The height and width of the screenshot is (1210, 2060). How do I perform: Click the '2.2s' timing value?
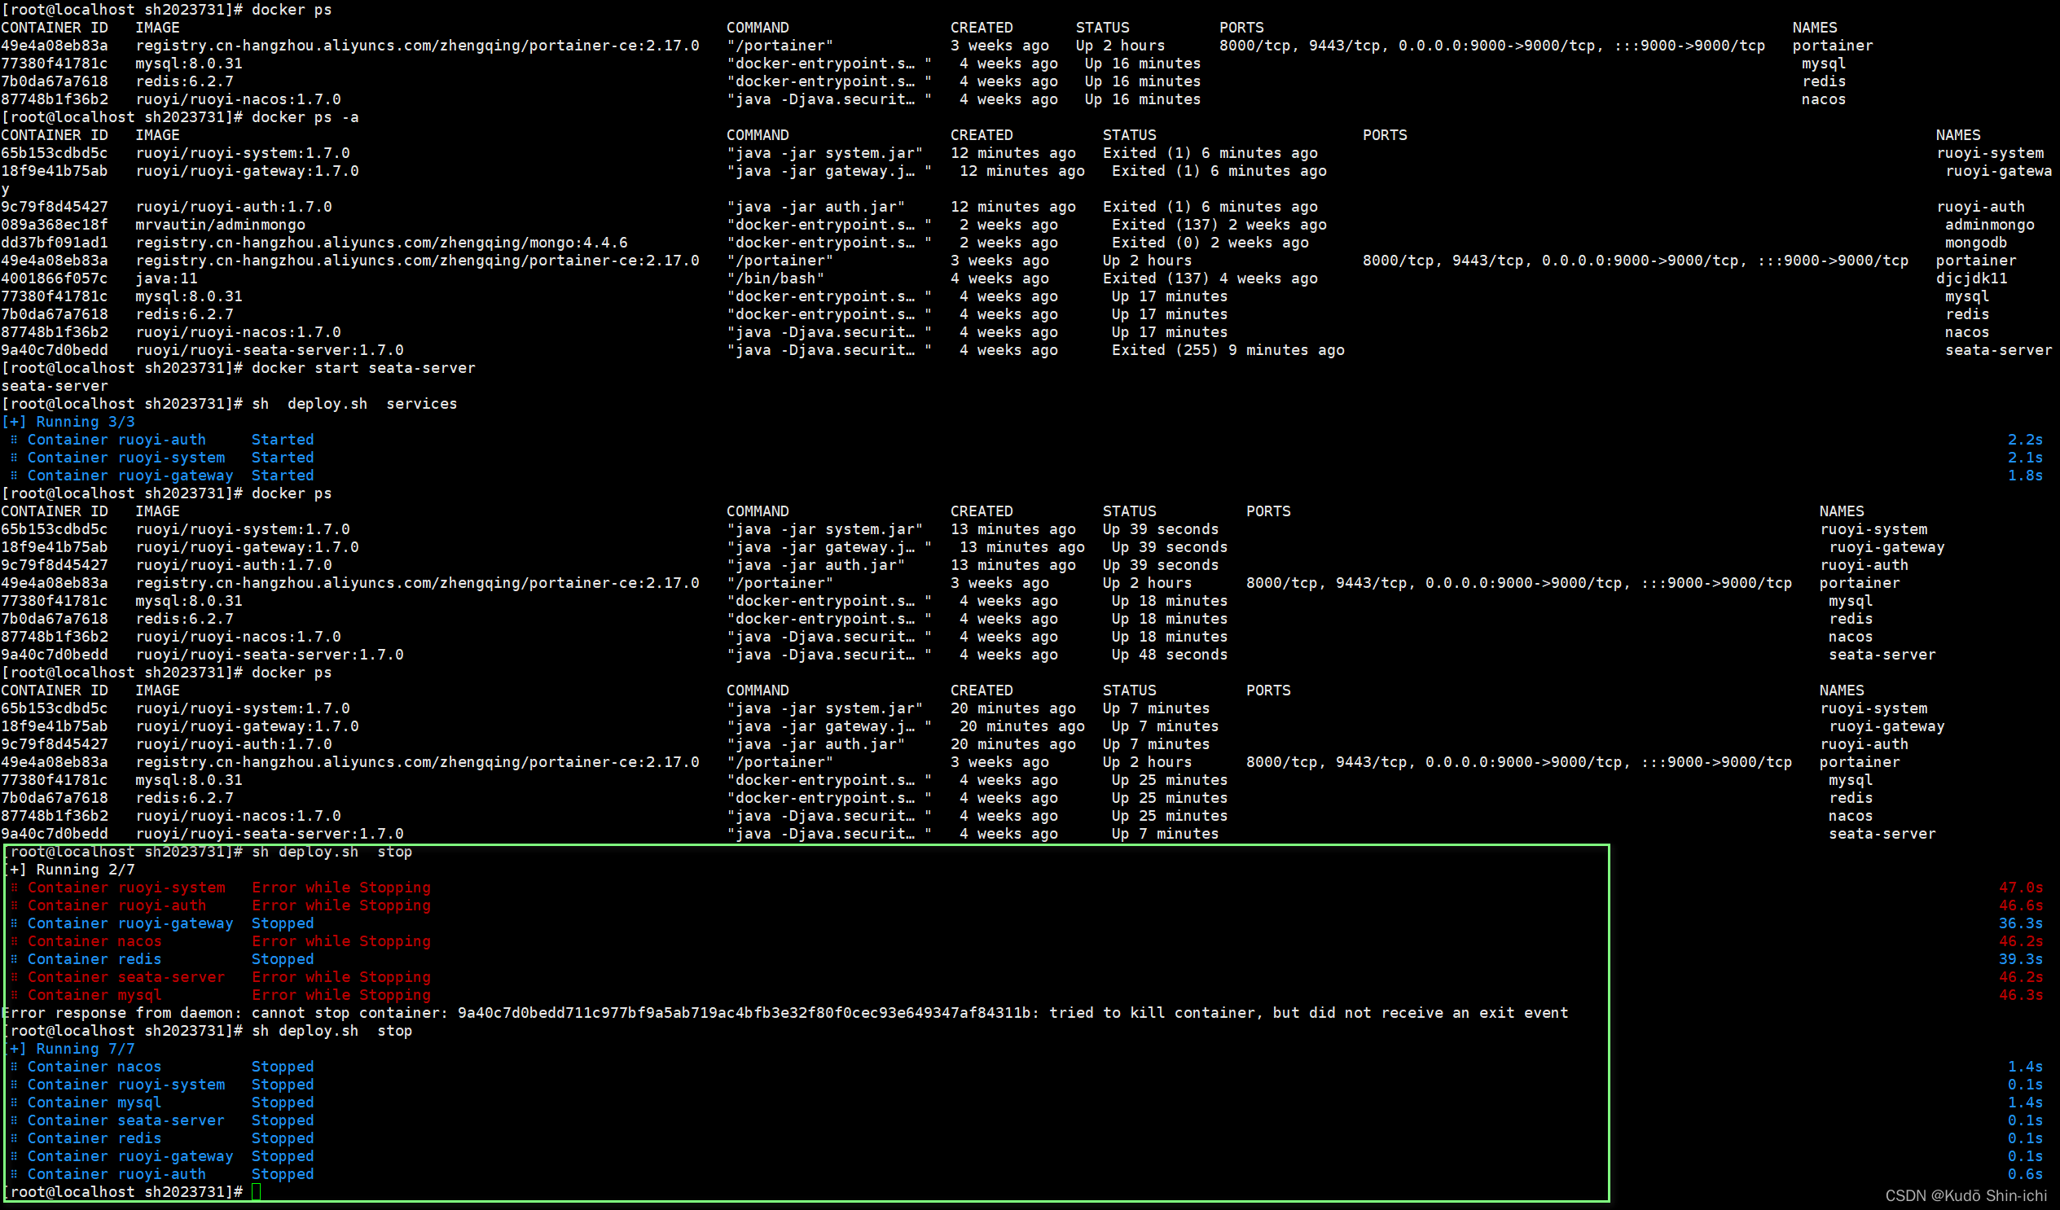(2025, 441)
